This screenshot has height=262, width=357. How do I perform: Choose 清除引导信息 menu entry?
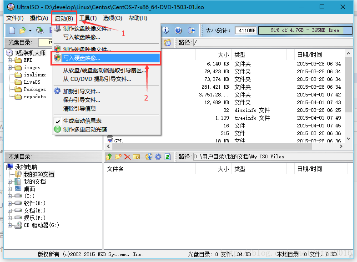coord(106,109)
